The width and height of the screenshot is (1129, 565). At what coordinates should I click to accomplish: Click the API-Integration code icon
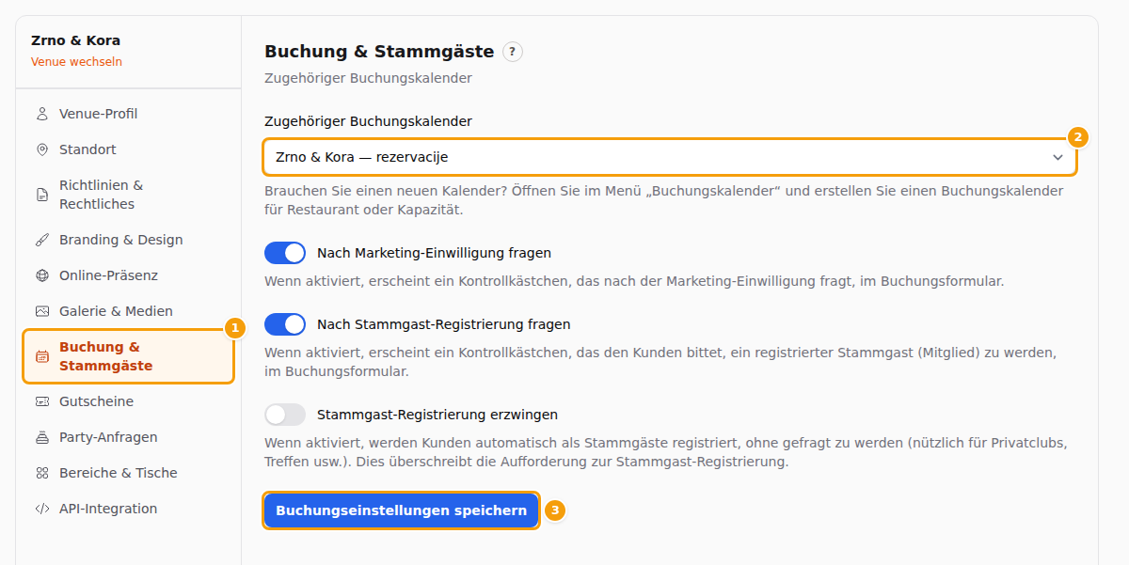pos(41,509)
